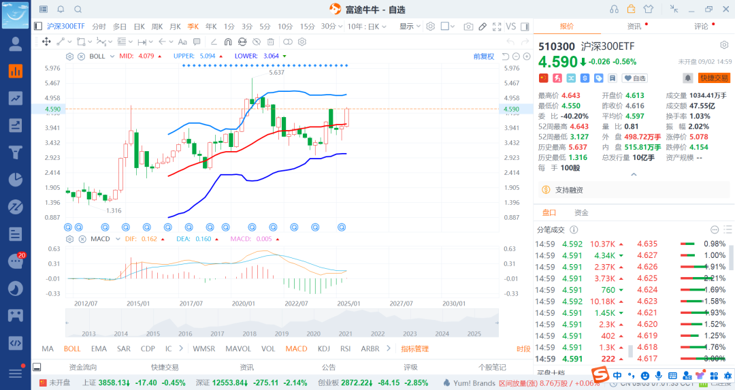Select the trash icon to delete drawings
This screenshot has width=735, height=390.
point(271,42)
